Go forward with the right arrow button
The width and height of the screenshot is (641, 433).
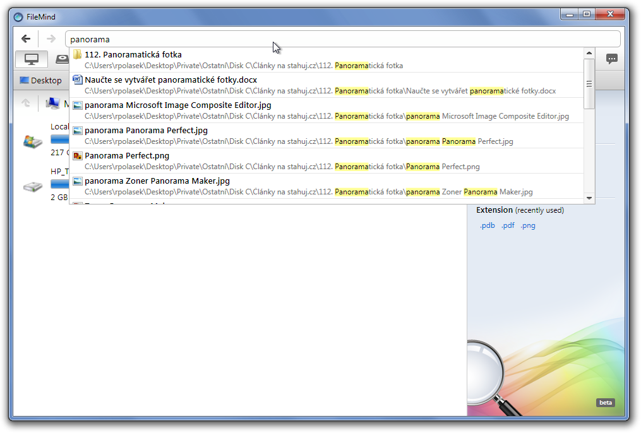click(51, 39)
